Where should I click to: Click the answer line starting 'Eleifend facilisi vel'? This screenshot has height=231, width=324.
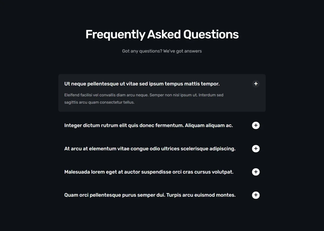click(144, 95)
